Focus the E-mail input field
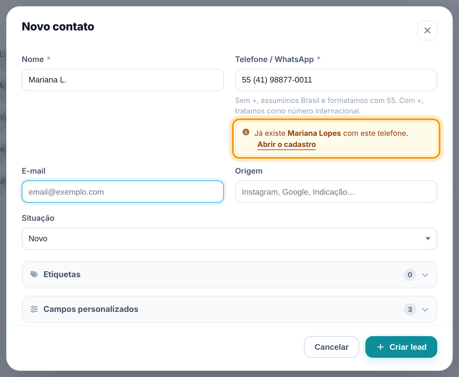Viewport: 459px width, 377px height. pyautogui.click(x=123, y=192)
